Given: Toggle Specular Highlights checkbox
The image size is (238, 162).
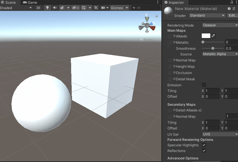Looking at the screenshot, I should coord(204,145).
